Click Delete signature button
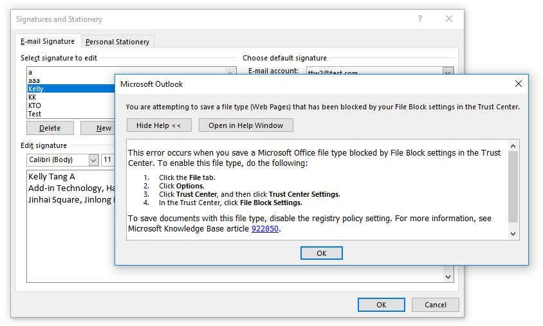This screenshot has width=543, height=326. click(50, 128)
